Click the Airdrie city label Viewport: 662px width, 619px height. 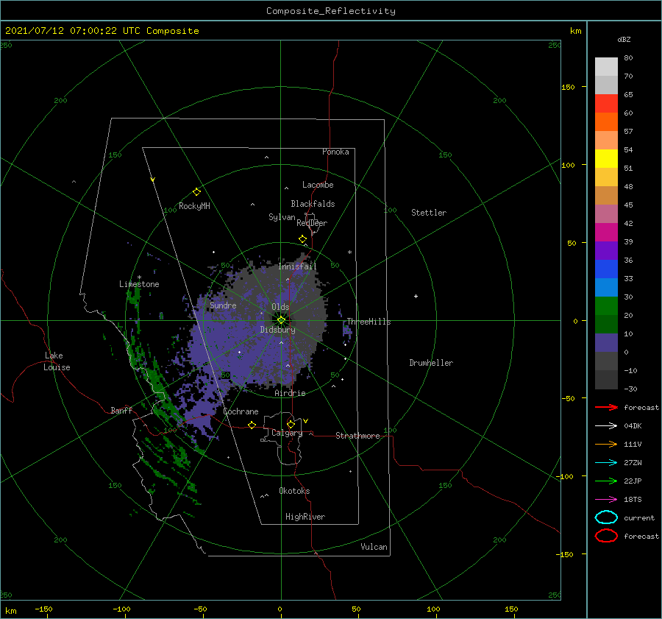click(290, 393)
